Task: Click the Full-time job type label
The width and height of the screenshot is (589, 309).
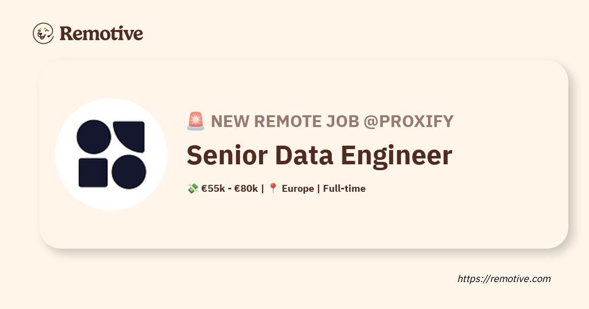Action: click(344, 188)
